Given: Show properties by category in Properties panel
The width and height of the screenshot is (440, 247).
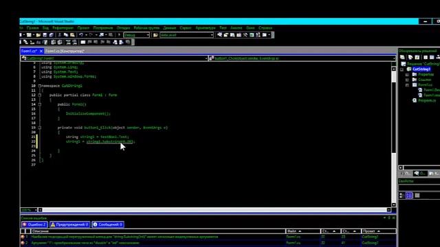Looking at the screenshot, I should pos(401,196).
